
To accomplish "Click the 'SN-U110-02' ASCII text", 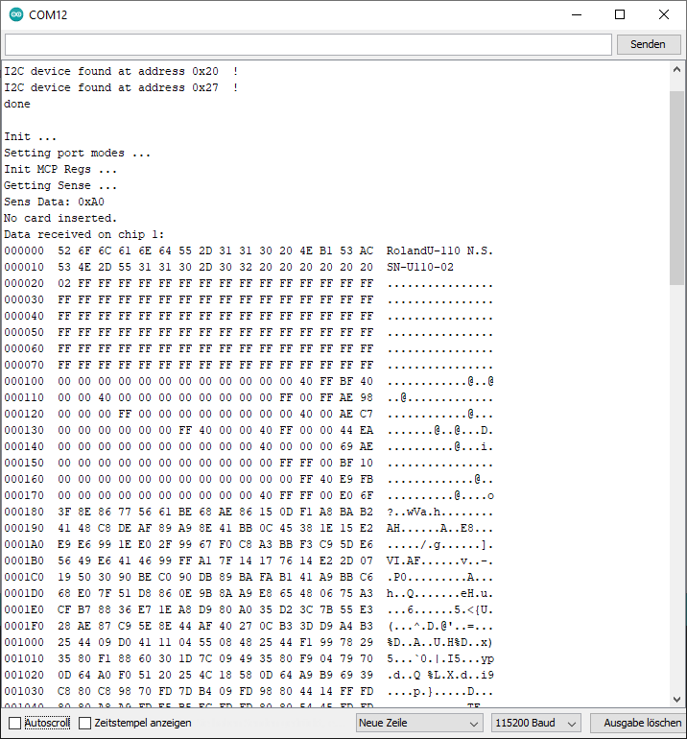I will point(420,267).
